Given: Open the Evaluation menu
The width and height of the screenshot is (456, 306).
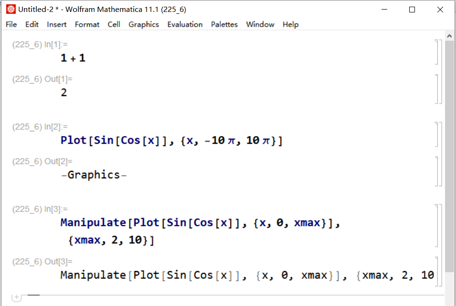Looking at the screenshot, I should [x=185, y=24].
